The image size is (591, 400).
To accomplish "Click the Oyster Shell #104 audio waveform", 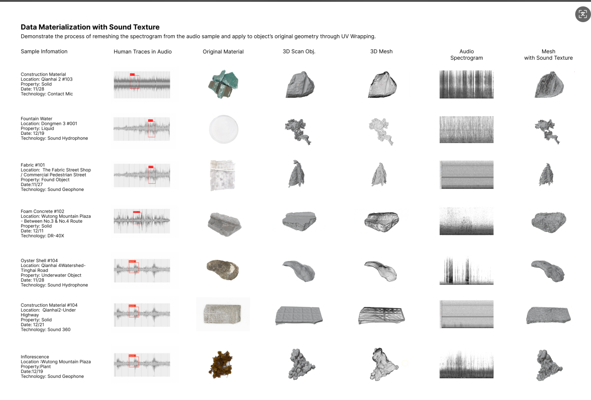I will click(x=142, y=270).
